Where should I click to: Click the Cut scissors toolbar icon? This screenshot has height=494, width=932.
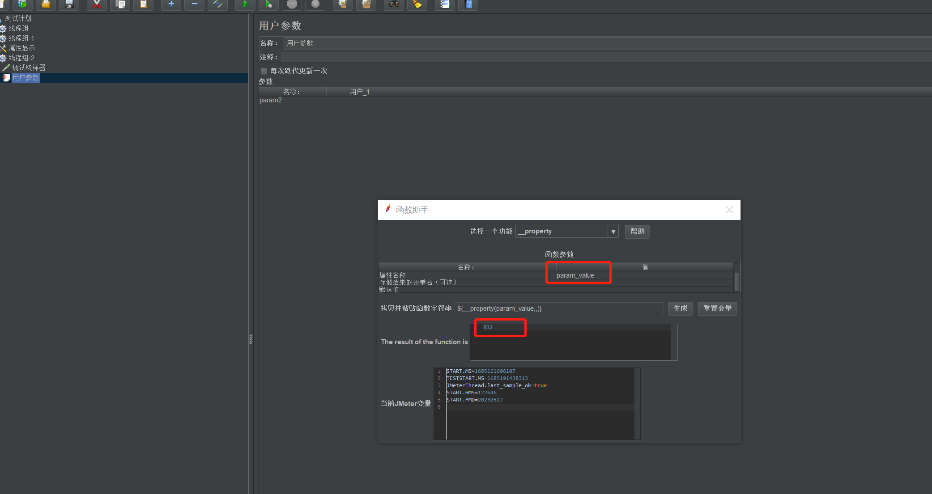97,4
